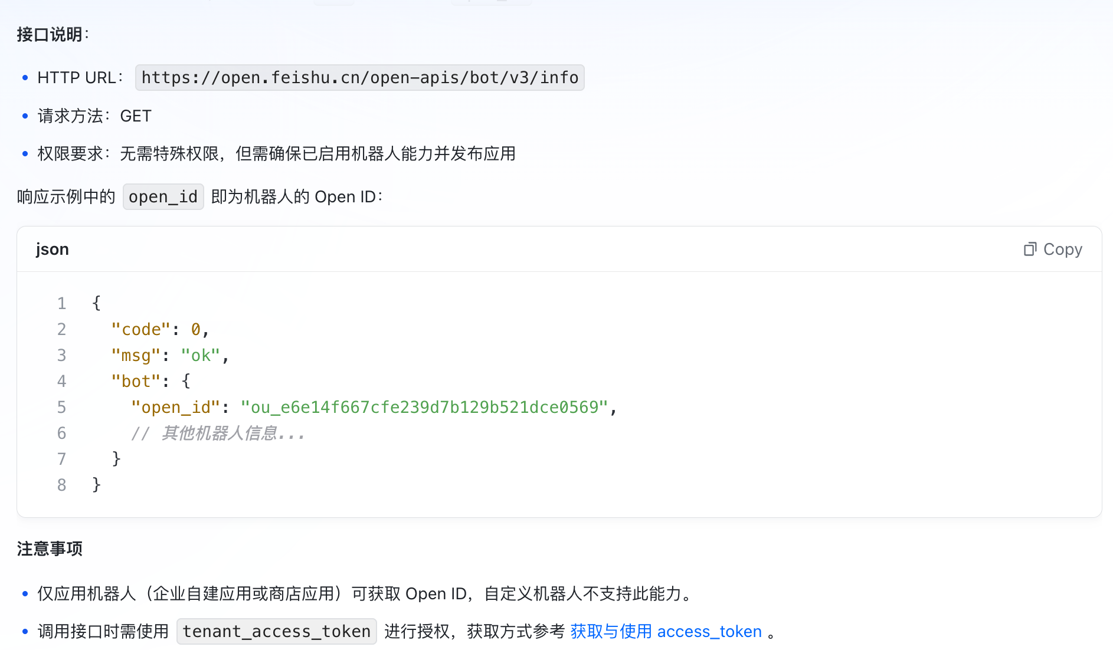Click the 调用接口时需使用 text

coord(103,632)
